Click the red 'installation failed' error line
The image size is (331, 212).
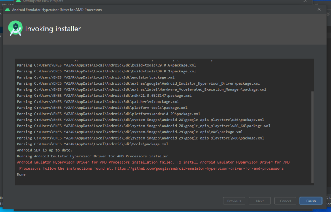153,162
